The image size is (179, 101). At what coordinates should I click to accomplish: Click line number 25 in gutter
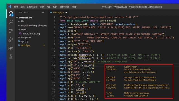click(54, 99)
